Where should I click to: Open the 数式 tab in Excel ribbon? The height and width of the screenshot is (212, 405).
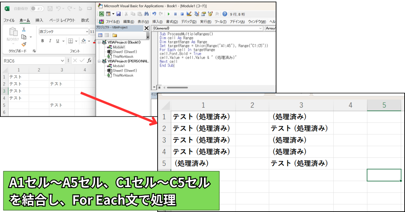click(85, 21)
